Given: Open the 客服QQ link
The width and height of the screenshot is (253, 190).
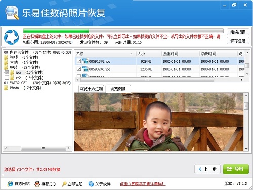Looking at the screenshot, I should click(x=49, y=184).
